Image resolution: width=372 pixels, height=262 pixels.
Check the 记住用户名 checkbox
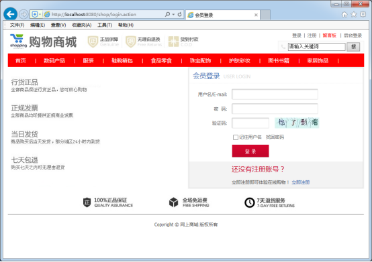[235, 137]
